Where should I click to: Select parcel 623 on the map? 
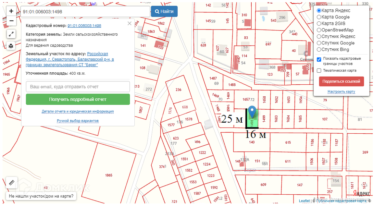coord(176,138)
